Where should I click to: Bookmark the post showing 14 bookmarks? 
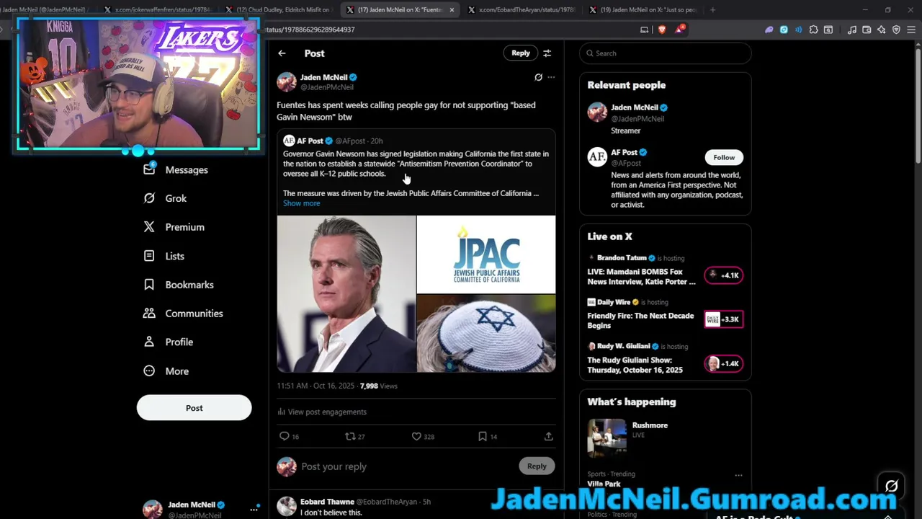[x=483, y=436]
